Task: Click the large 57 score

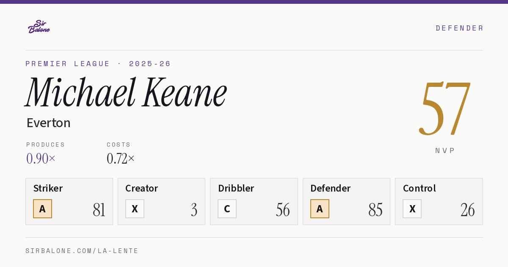Action: 445,108
